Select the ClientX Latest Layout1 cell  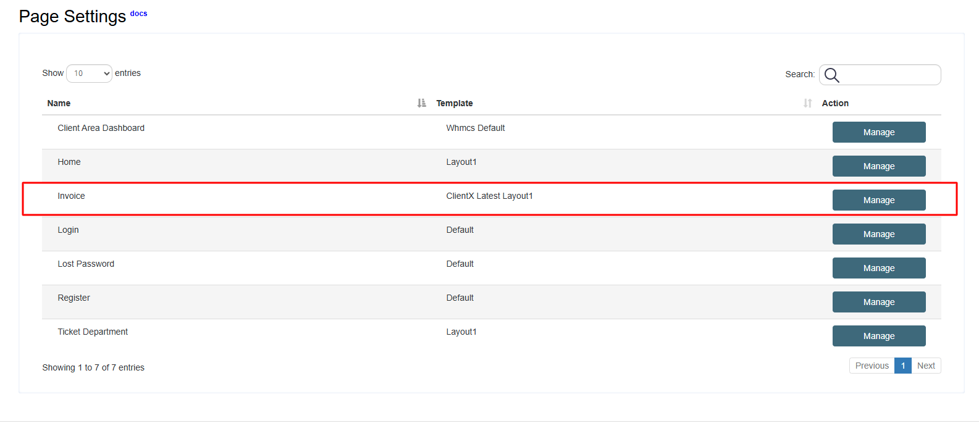[x=489, y=196]
